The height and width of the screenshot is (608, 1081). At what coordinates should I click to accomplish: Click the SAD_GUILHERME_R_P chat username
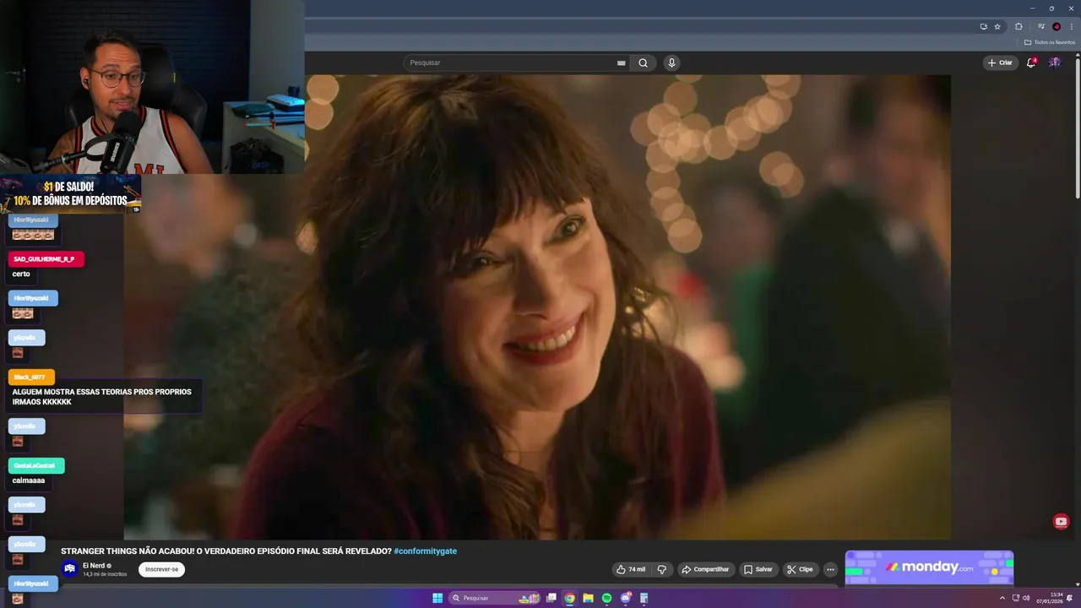click(44, 258)
